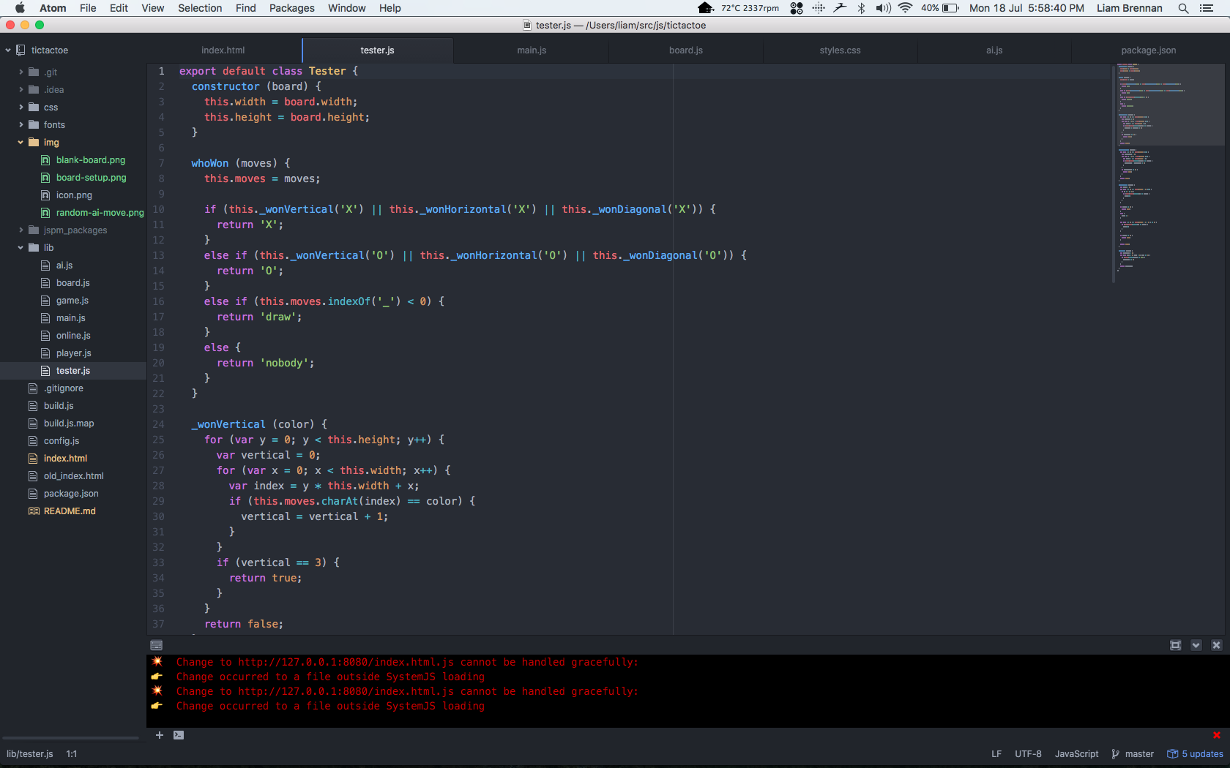Open game.js in tree view
This screenshot has width=1230, height=768.
72,301
